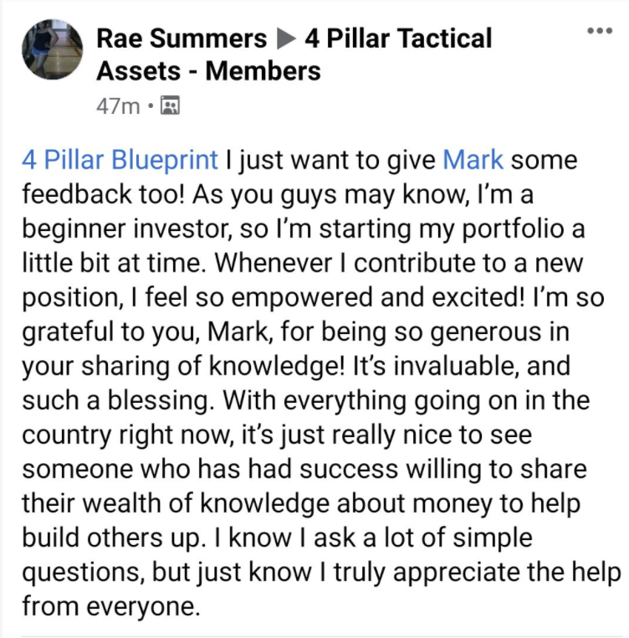Viewport: 629px width, 638px height.
Task: Open the Rae Summers profile name link
Action: pyautogui.click(x=182, y=39)
